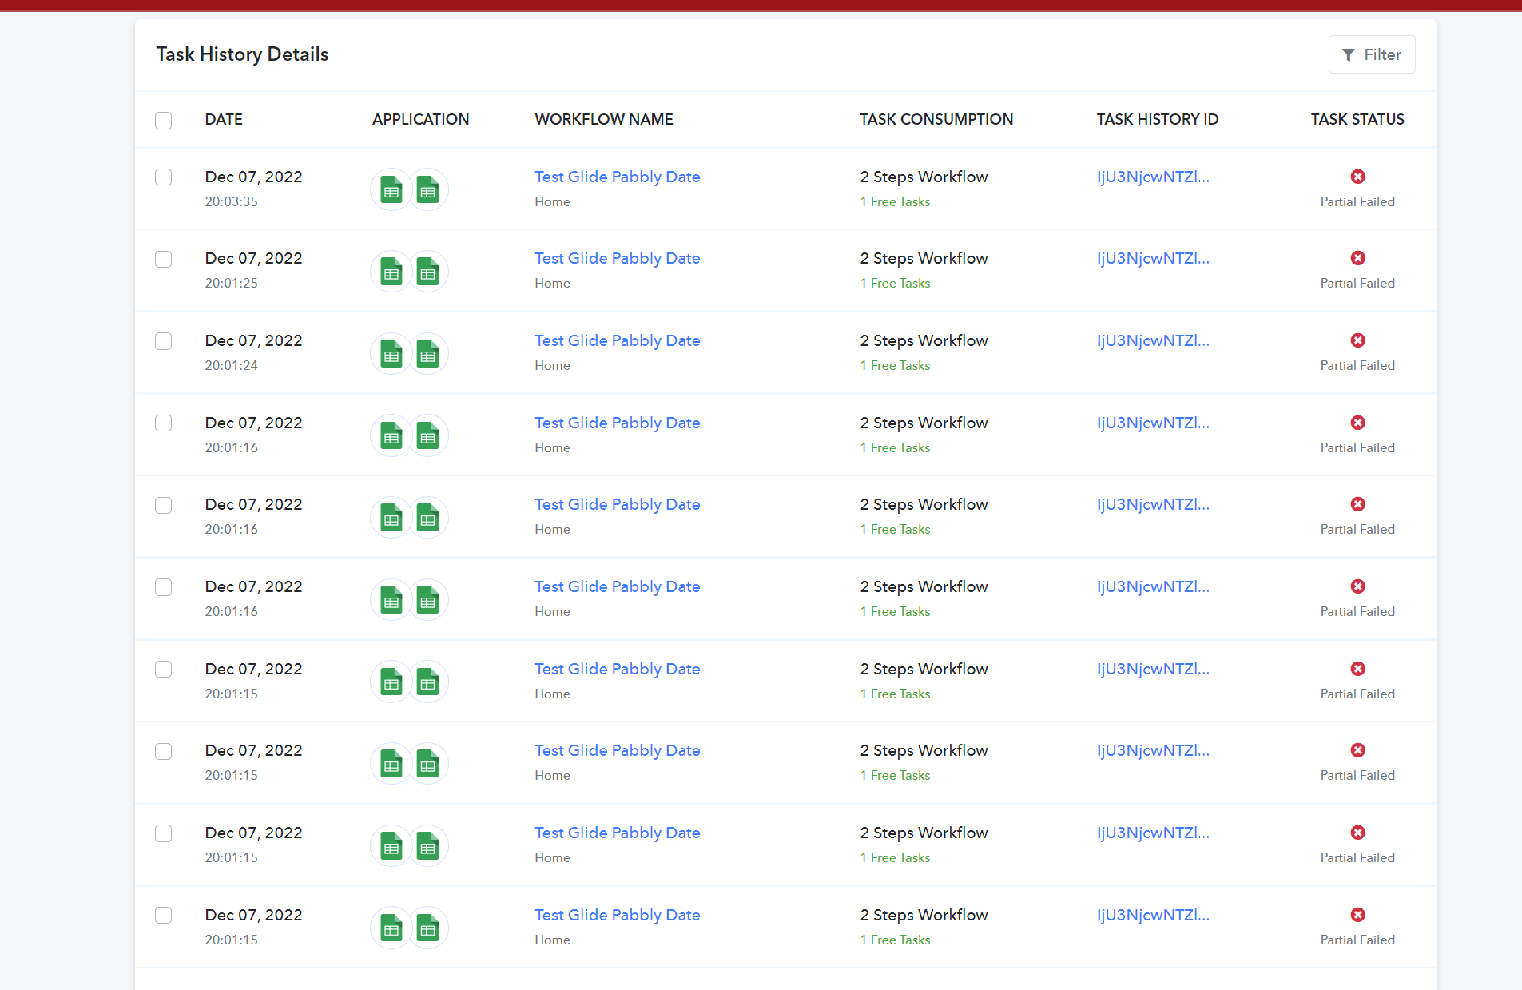Click the Dec 07, 2022 date above 20:01:24
The image size is (1522, 990).
coord(253,340)
